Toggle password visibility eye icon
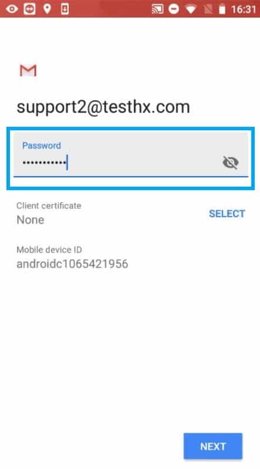This screenshot has height=469, width=260. point(231,163)
